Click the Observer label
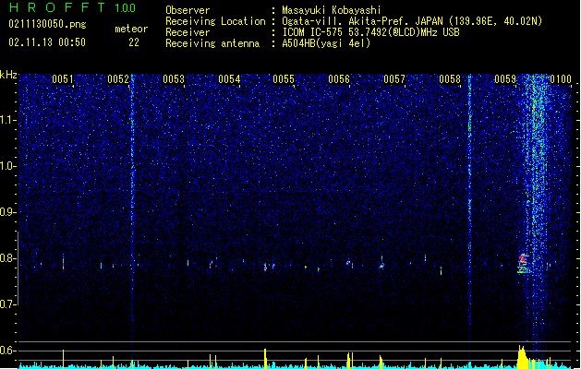This screenshot has height=369, width=581. (188, 10)
